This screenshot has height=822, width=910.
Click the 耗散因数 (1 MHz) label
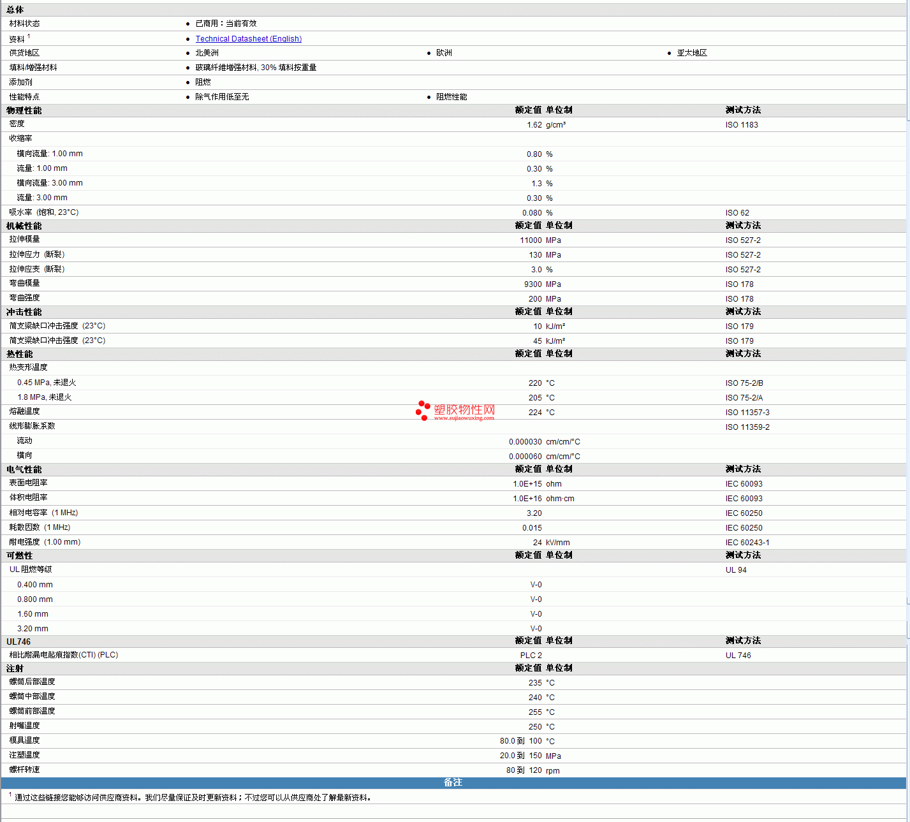(40, 527)
